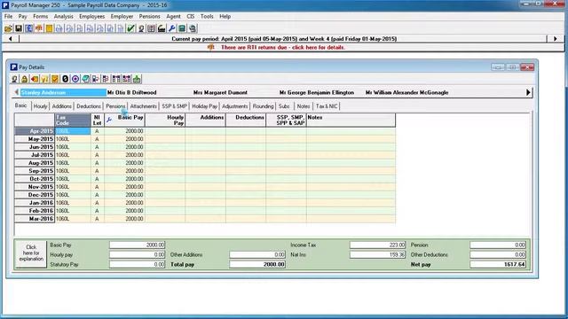This screenshot has width=568, height=319.
Task: Open the Employer menu
Action: pos(122,16)
